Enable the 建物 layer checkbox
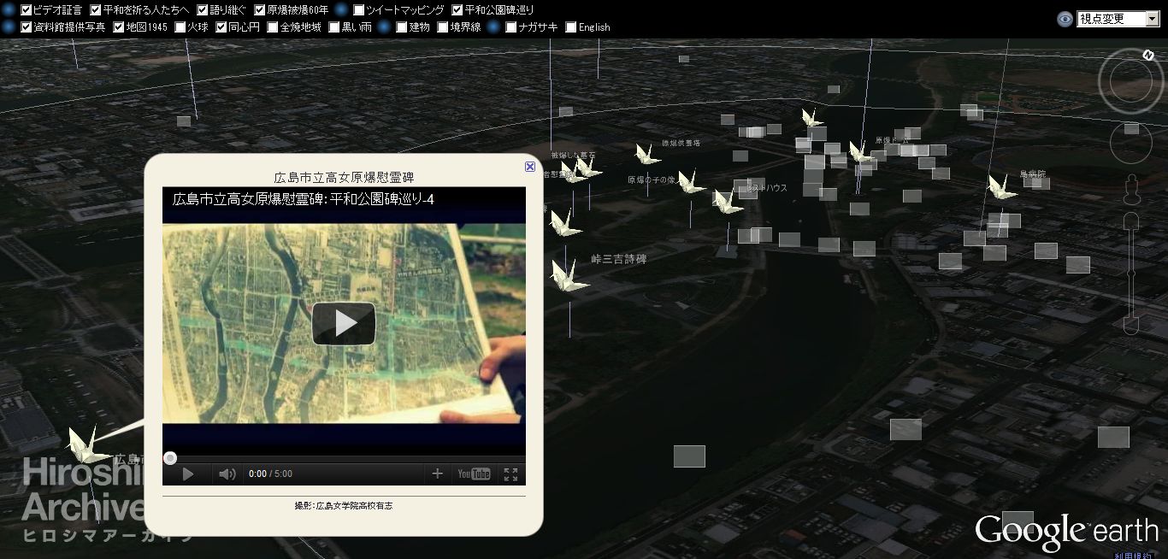 (x=402, y=26)
